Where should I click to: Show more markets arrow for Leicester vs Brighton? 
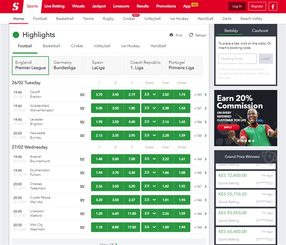click(205, 122)
